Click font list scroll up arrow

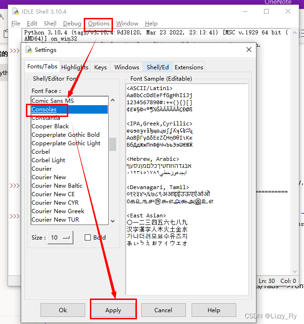click(112, 100)
